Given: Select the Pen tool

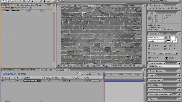Looking at the screenshot, I should (32, 1).
